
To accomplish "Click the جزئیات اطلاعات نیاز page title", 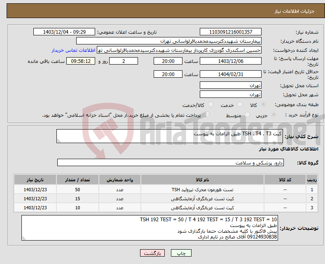I will [x=295, y=11].
